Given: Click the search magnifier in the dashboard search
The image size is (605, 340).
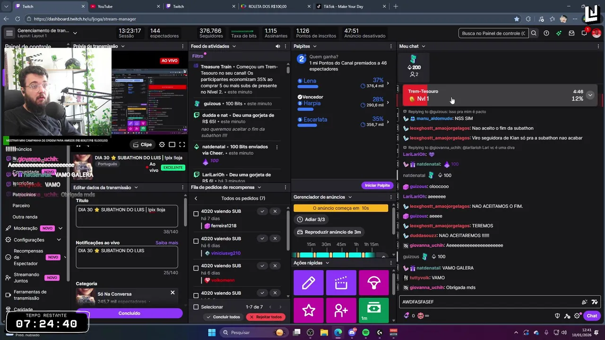Looking at the screenshot, I should point(534,33).
